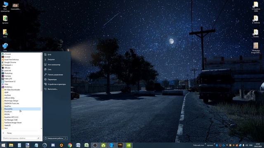Open the PUBG icon on the taskbar

(120, 145)
